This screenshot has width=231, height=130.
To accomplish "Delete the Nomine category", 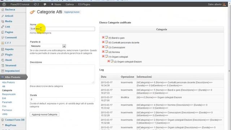I will click(103, 52).
